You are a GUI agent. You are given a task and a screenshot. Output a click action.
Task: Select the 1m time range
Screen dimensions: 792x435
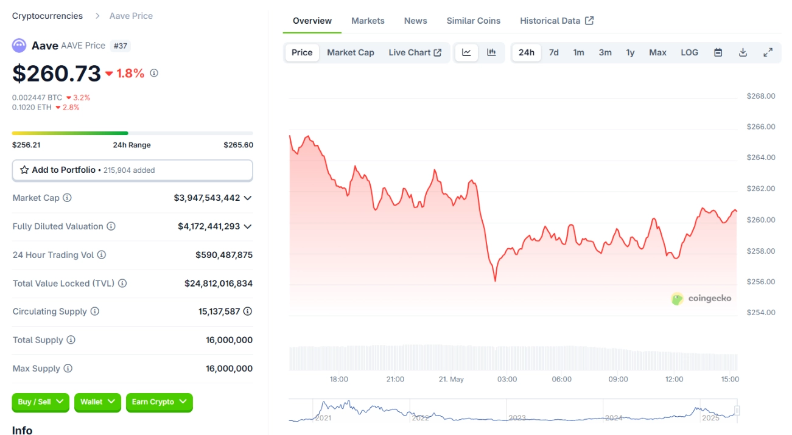click(579, 52)
